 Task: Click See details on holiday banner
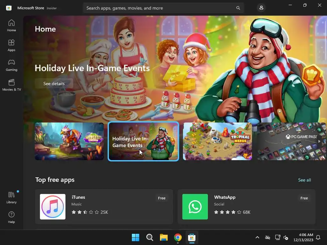[54, 84]
